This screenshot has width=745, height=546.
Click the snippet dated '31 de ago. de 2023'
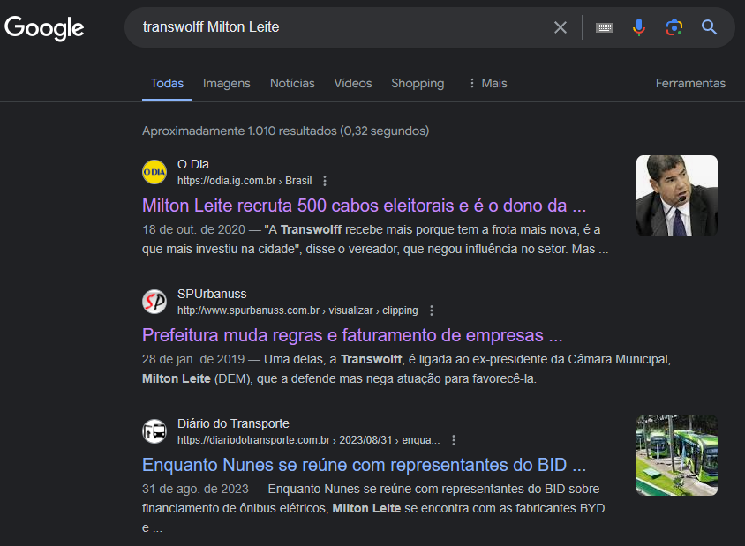(373, 508)
